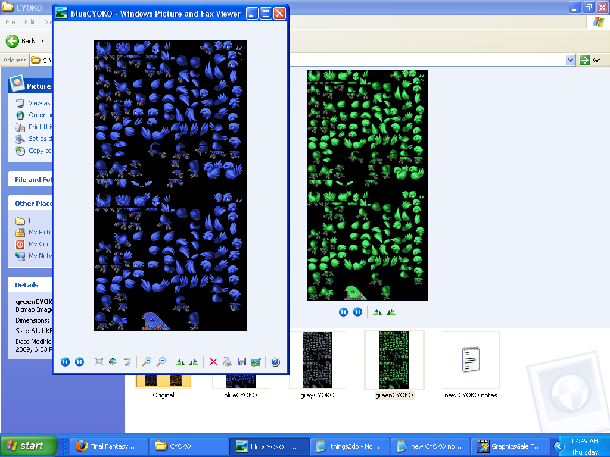Click the "Dimensions:" detail text
The image size is (610, 457).
pos(33,320)
